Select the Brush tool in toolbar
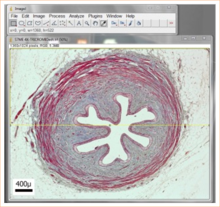 131,23
